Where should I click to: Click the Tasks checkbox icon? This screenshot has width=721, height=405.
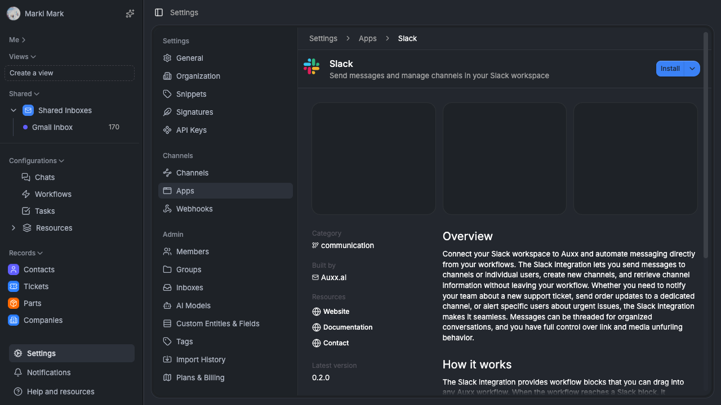tap(26, 211)
